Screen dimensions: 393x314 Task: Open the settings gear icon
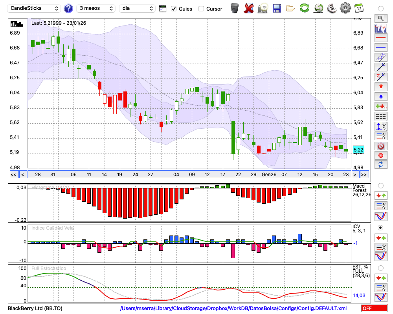tap(345, 8)
